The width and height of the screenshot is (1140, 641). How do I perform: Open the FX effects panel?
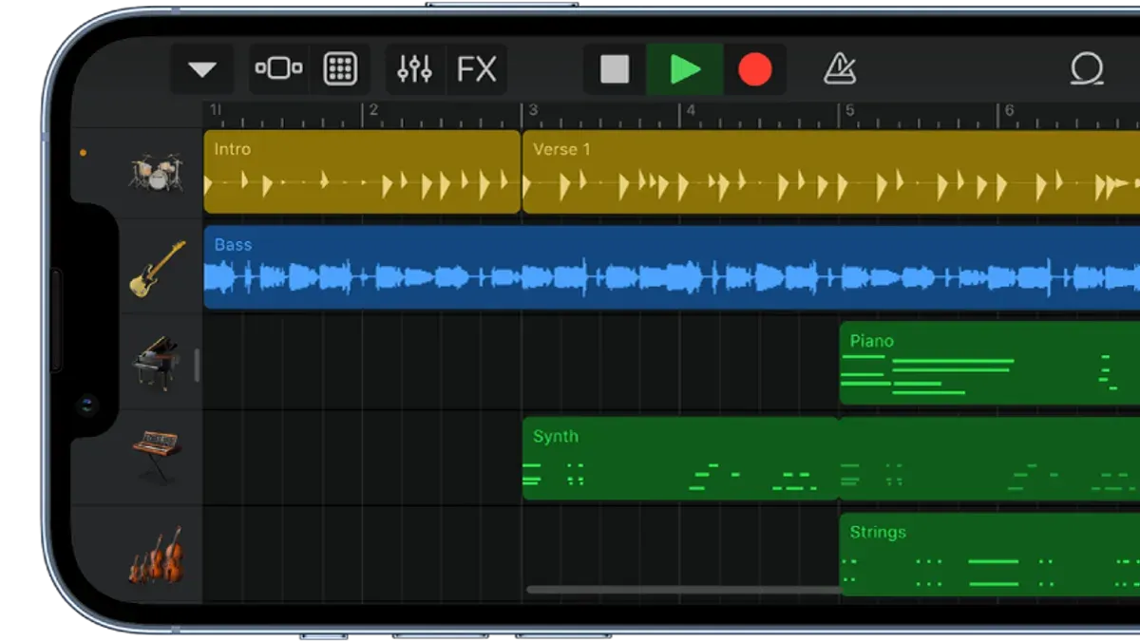click(476, 68)
